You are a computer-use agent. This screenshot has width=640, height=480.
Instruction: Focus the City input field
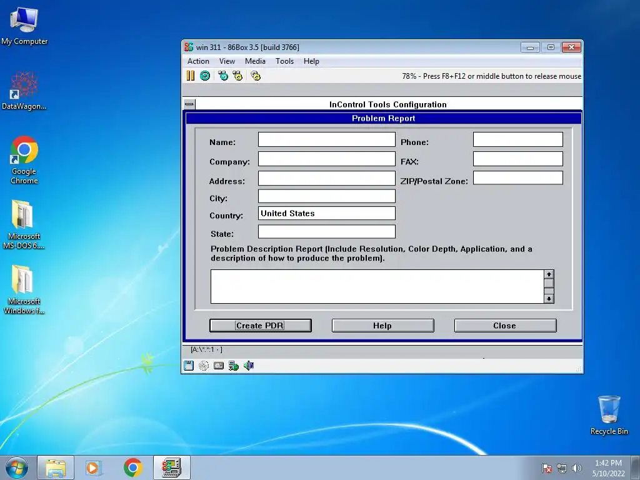click(326, 196)
